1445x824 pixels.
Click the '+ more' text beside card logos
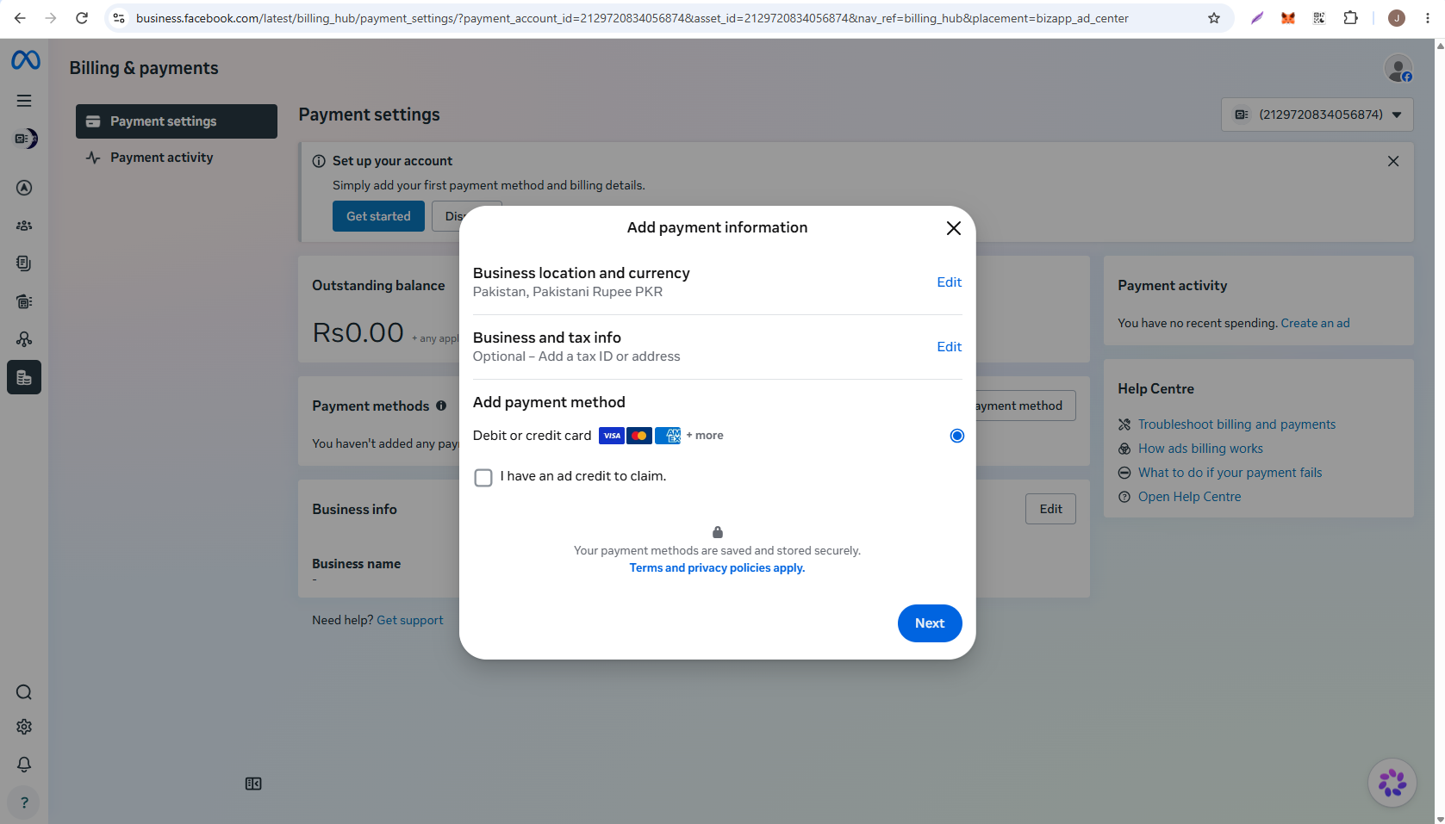point(705,436)
